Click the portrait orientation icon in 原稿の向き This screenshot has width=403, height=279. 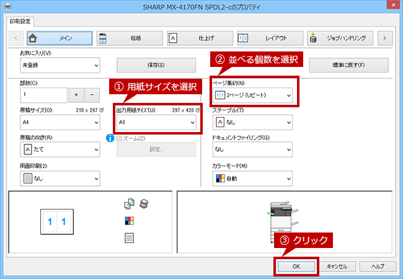(x=28, y=149)
